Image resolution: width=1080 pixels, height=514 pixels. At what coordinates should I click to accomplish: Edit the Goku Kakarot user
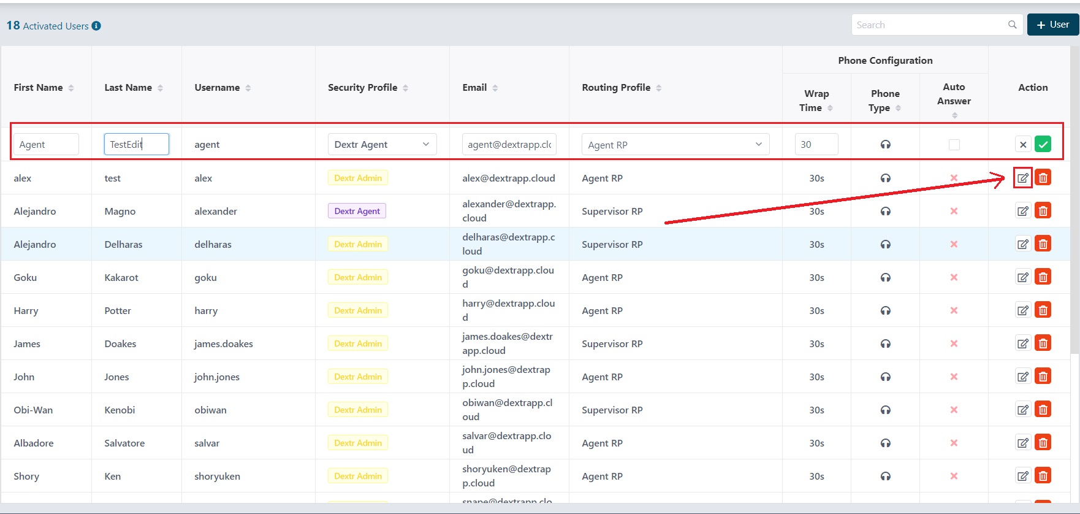point(1022,277)
